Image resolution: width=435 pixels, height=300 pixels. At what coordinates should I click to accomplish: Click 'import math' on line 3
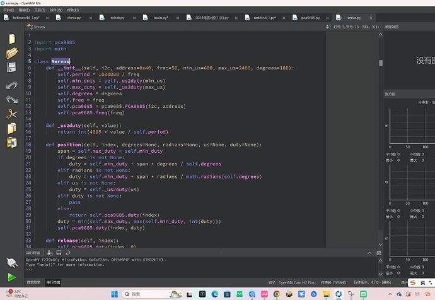point(50,49)
